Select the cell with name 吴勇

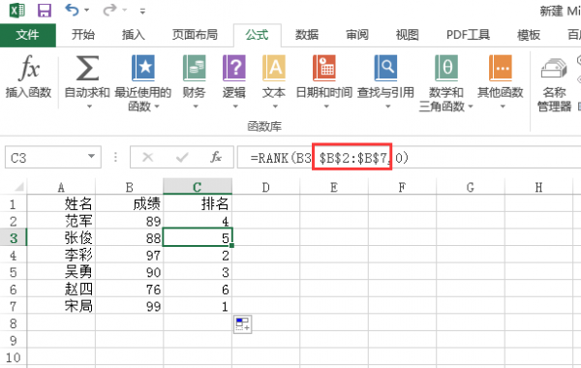pos(61,272)
